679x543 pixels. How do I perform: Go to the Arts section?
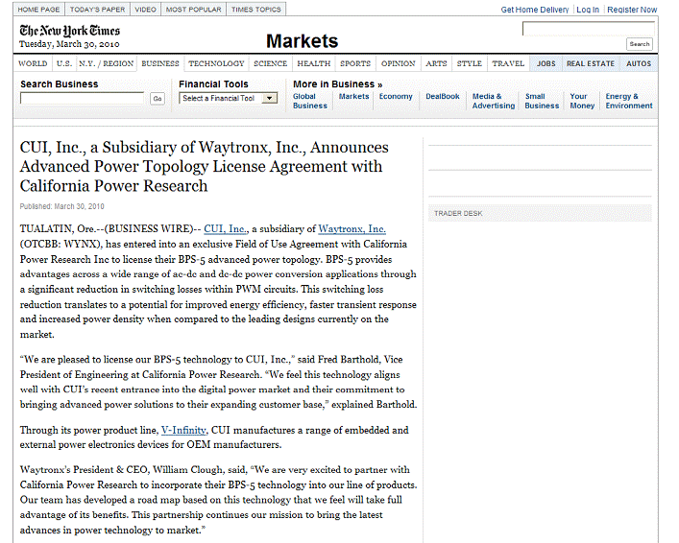click(436, 63)
